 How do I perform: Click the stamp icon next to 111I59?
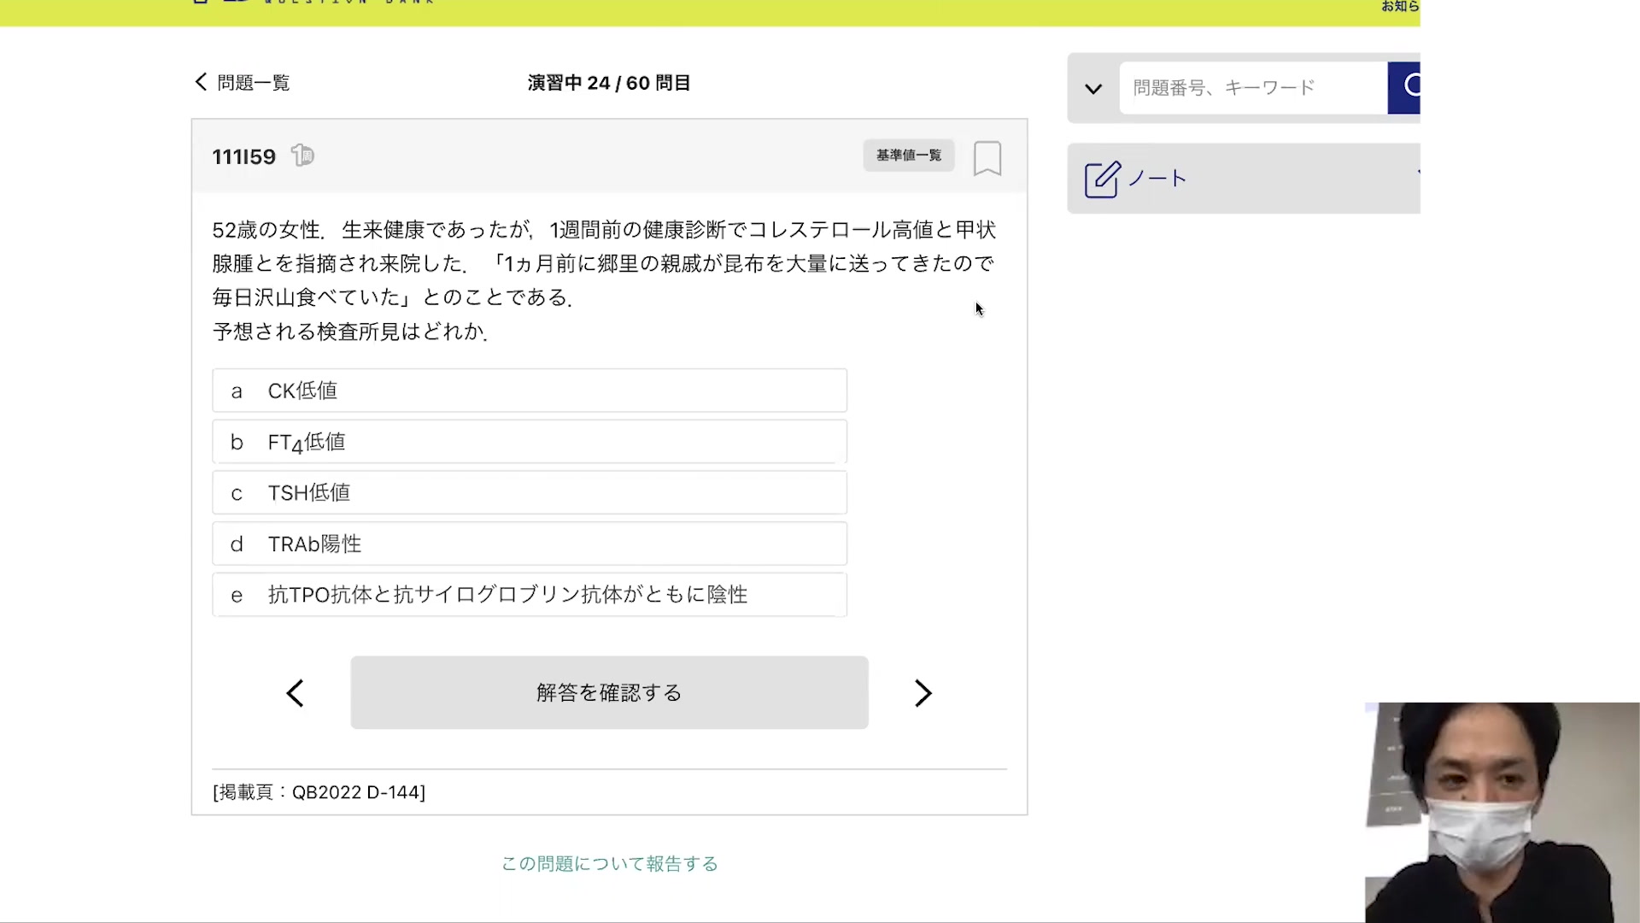point(302,156)
